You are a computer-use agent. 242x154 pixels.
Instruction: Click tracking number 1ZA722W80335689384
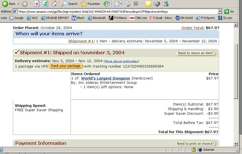[143, 66]
